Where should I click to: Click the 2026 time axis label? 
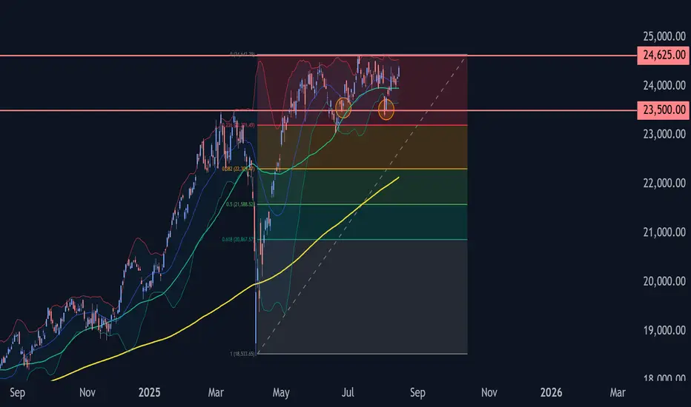point(552,392)
